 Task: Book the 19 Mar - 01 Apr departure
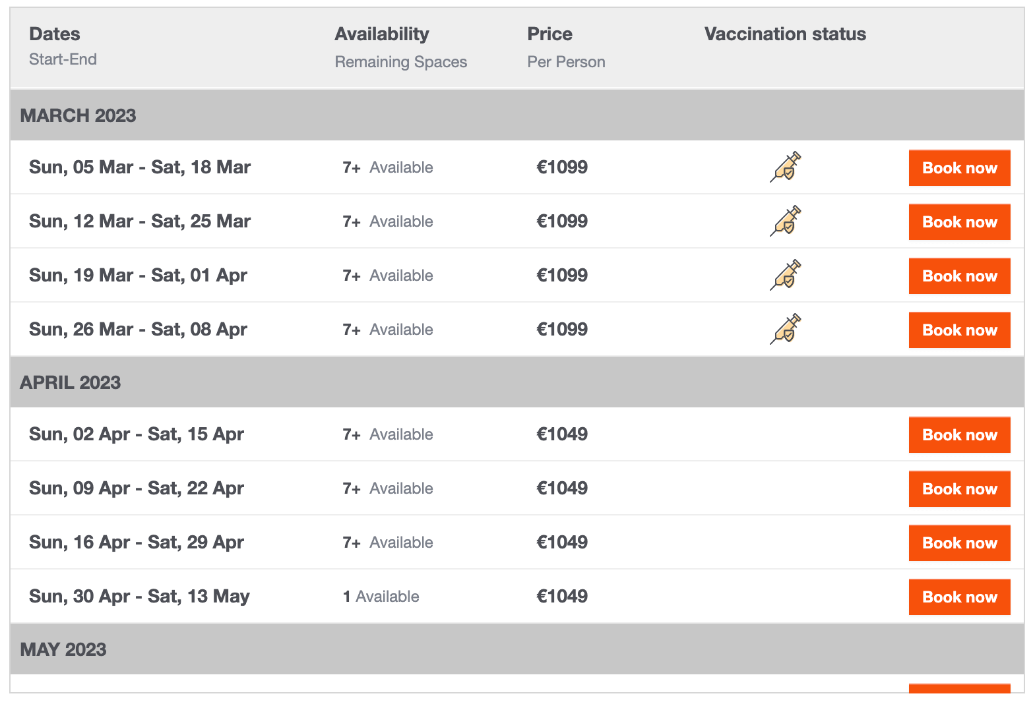959,276
